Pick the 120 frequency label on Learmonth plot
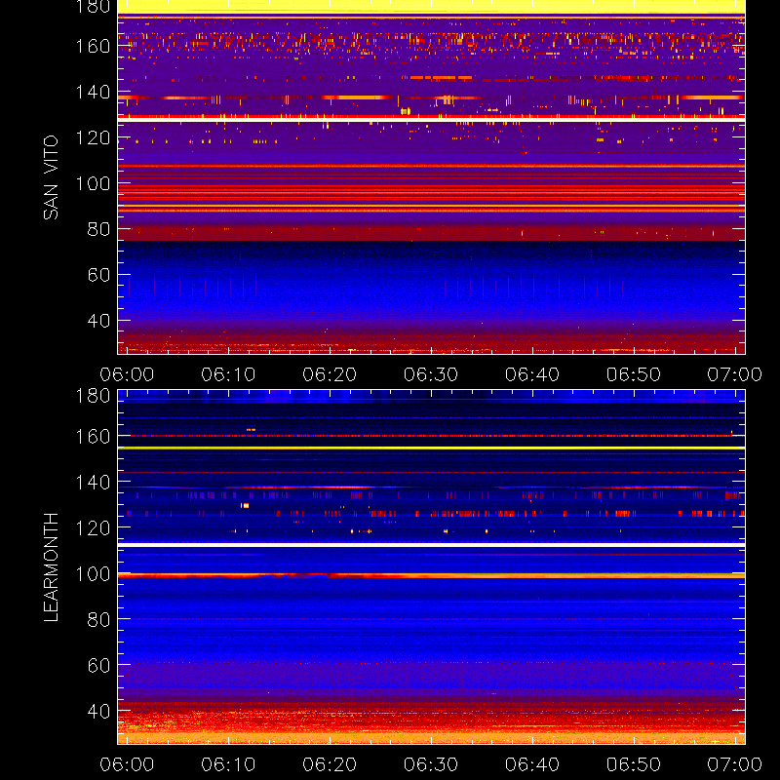The height and width of the screenshot is (780, 780). [93, 527]
